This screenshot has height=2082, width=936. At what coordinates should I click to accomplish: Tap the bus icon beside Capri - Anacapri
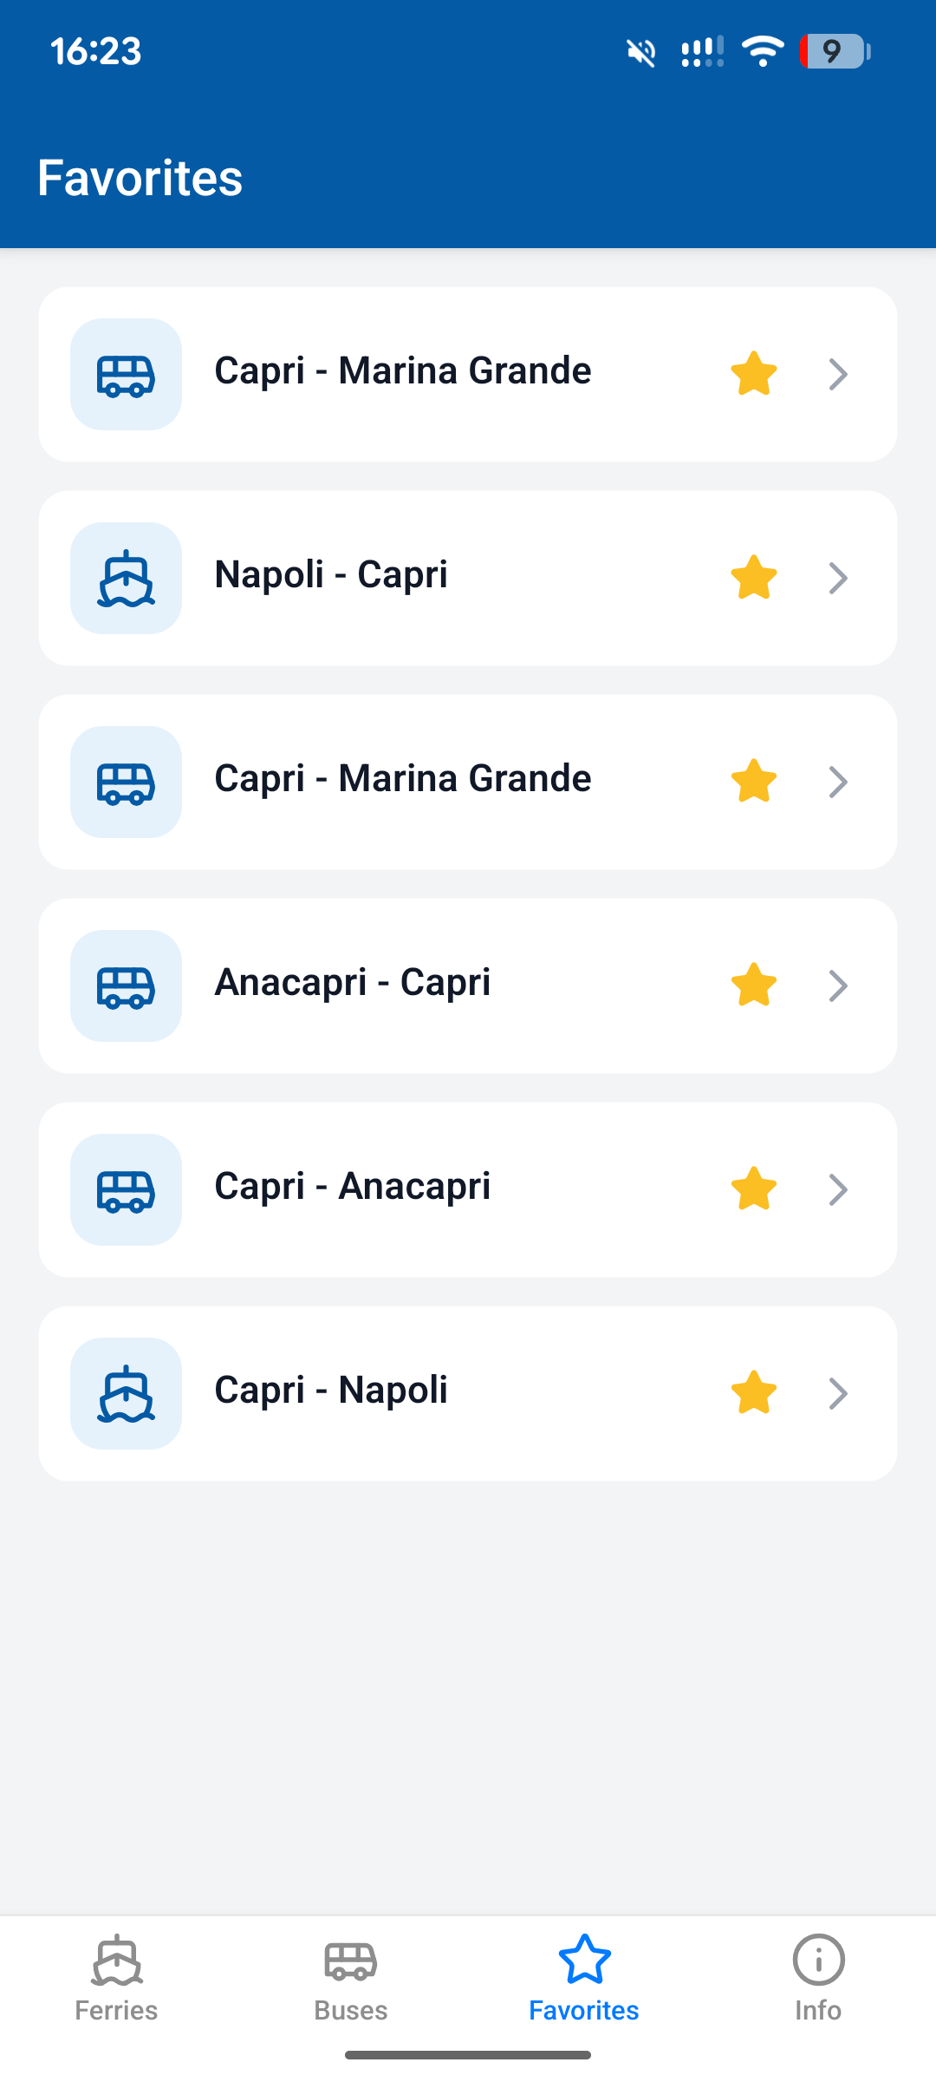point(126,1189)
